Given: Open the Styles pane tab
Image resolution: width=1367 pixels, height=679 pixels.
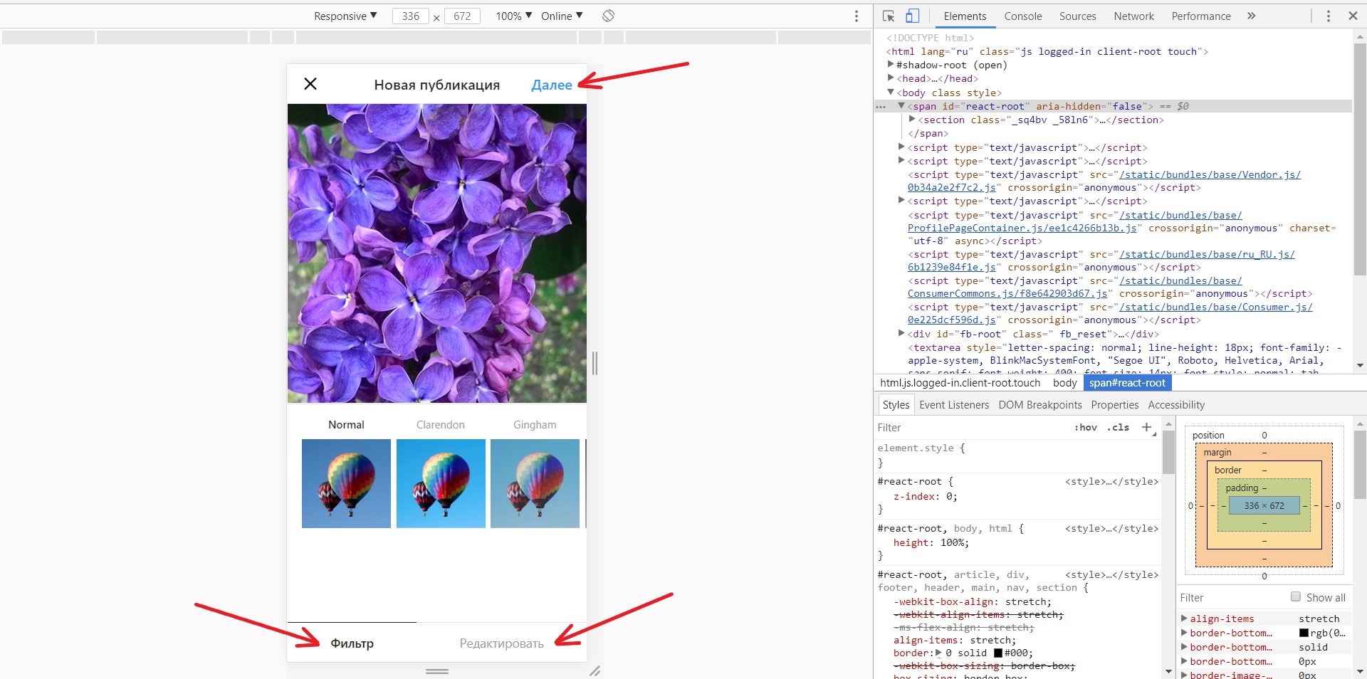Looking at the screenshot, I should (x=896, y=405).
